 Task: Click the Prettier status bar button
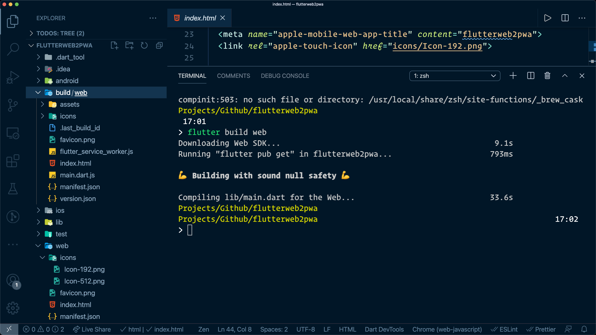(541, 329)
